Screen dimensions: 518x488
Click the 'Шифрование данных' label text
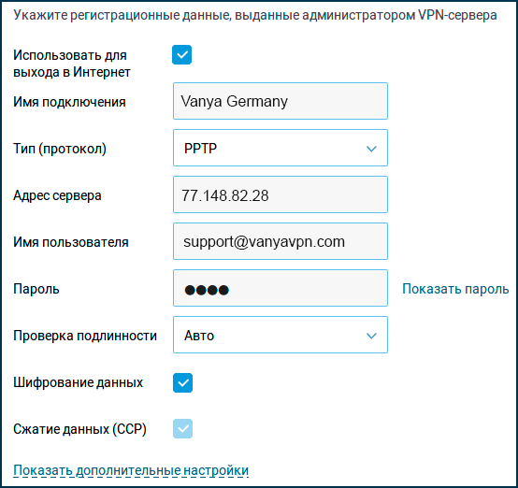tap(78, 382)
